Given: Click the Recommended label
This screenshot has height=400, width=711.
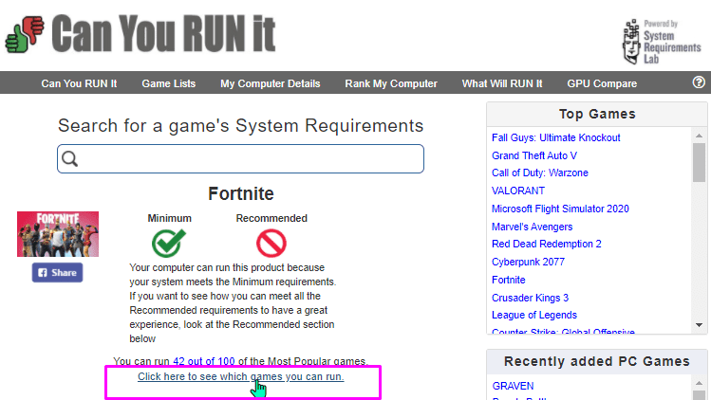Looking at the screenshot, I should (x=271, y=218).
